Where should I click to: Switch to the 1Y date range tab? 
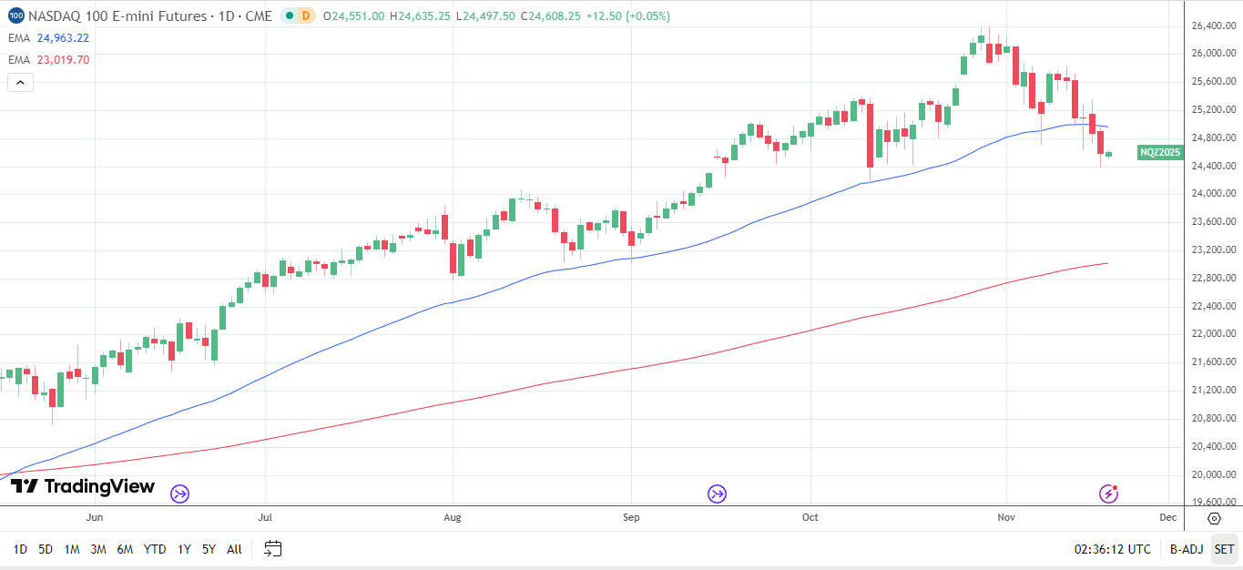click(184, 549)
